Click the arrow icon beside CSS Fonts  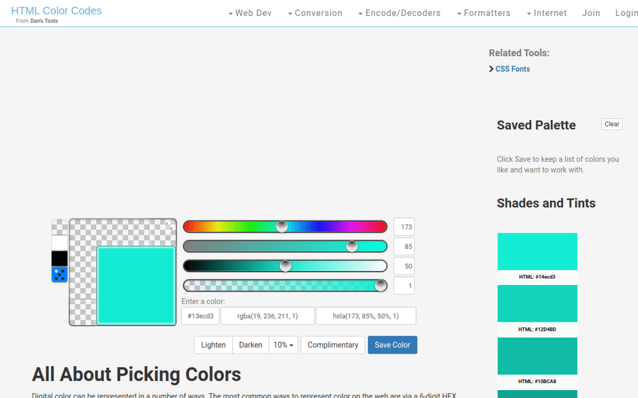coord(491,68)
